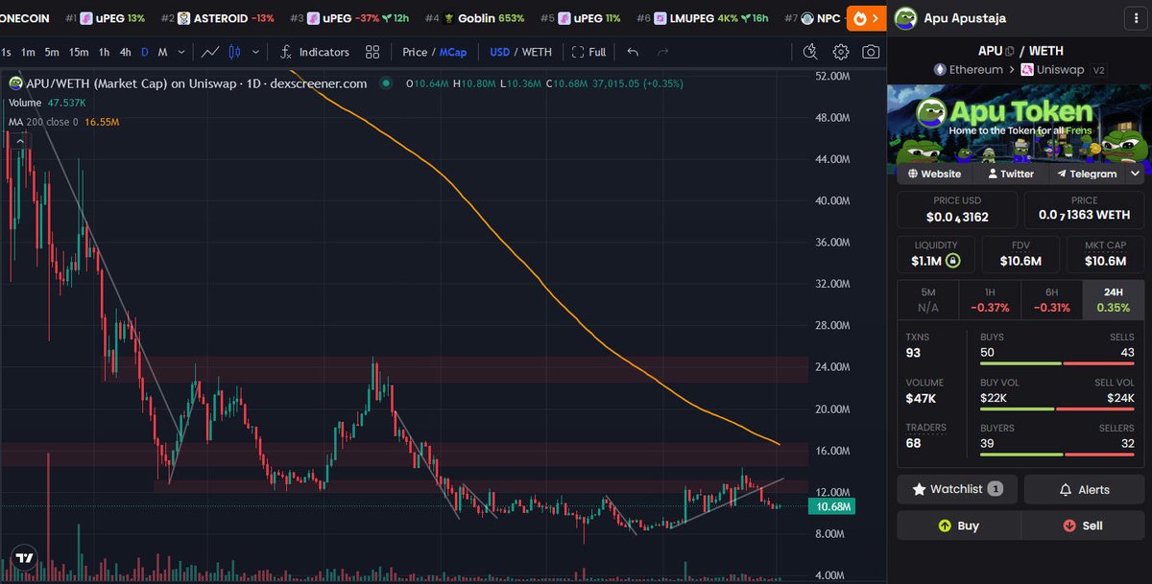Click liquidity lock icon

[952, 260]
